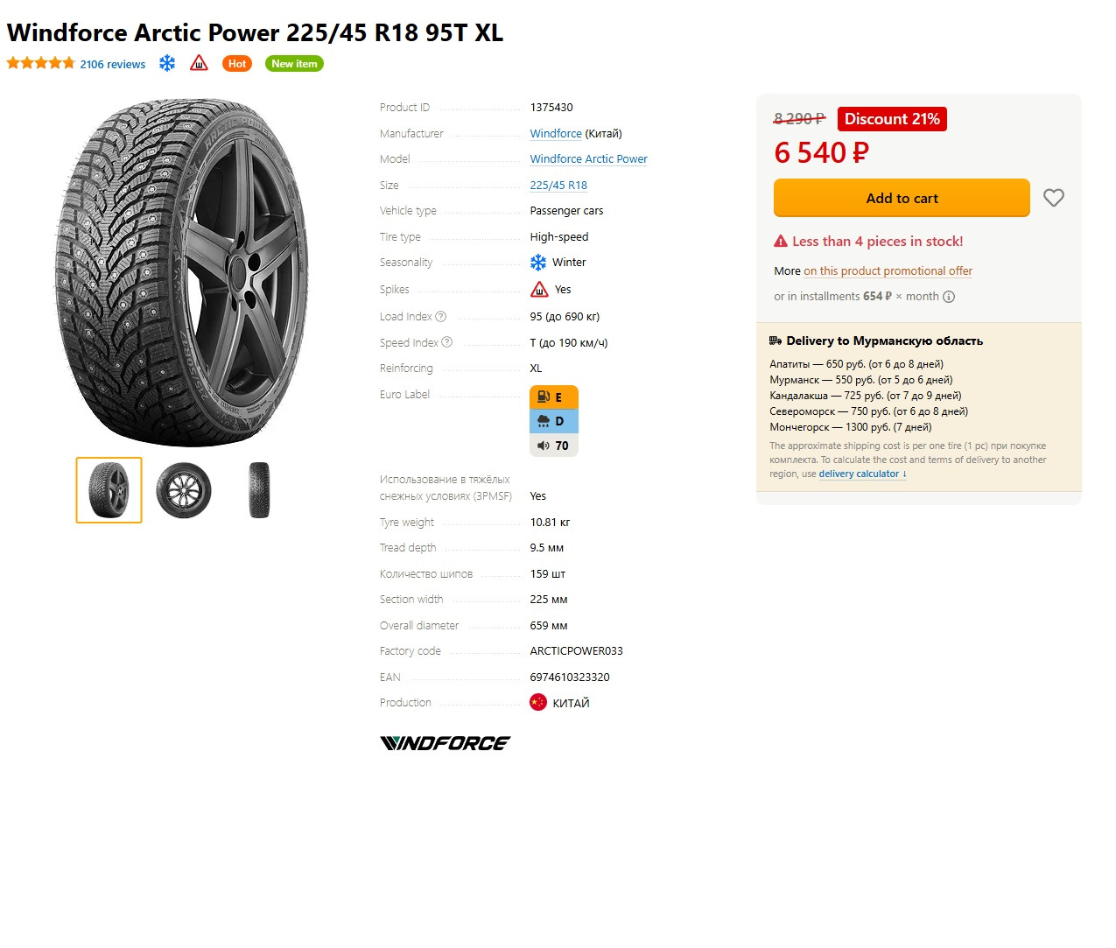Viewport: 1116px width, 948px height.
Task: Show installments info icon
Action: [949, 297]
